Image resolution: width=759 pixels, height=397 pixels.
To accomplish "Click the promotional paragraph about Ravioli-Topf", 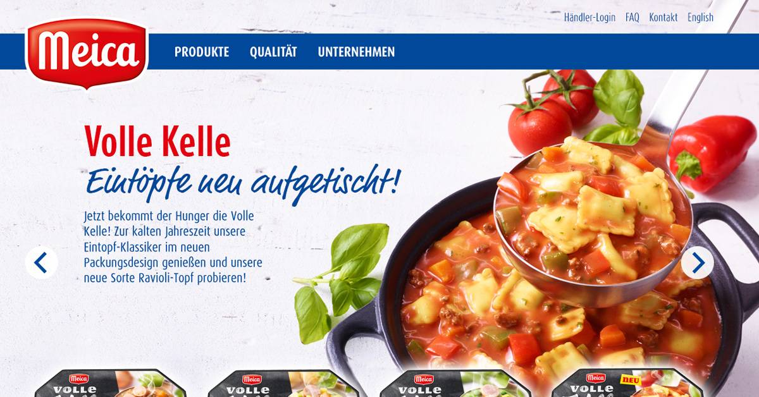I will click(x=173, y=247).
